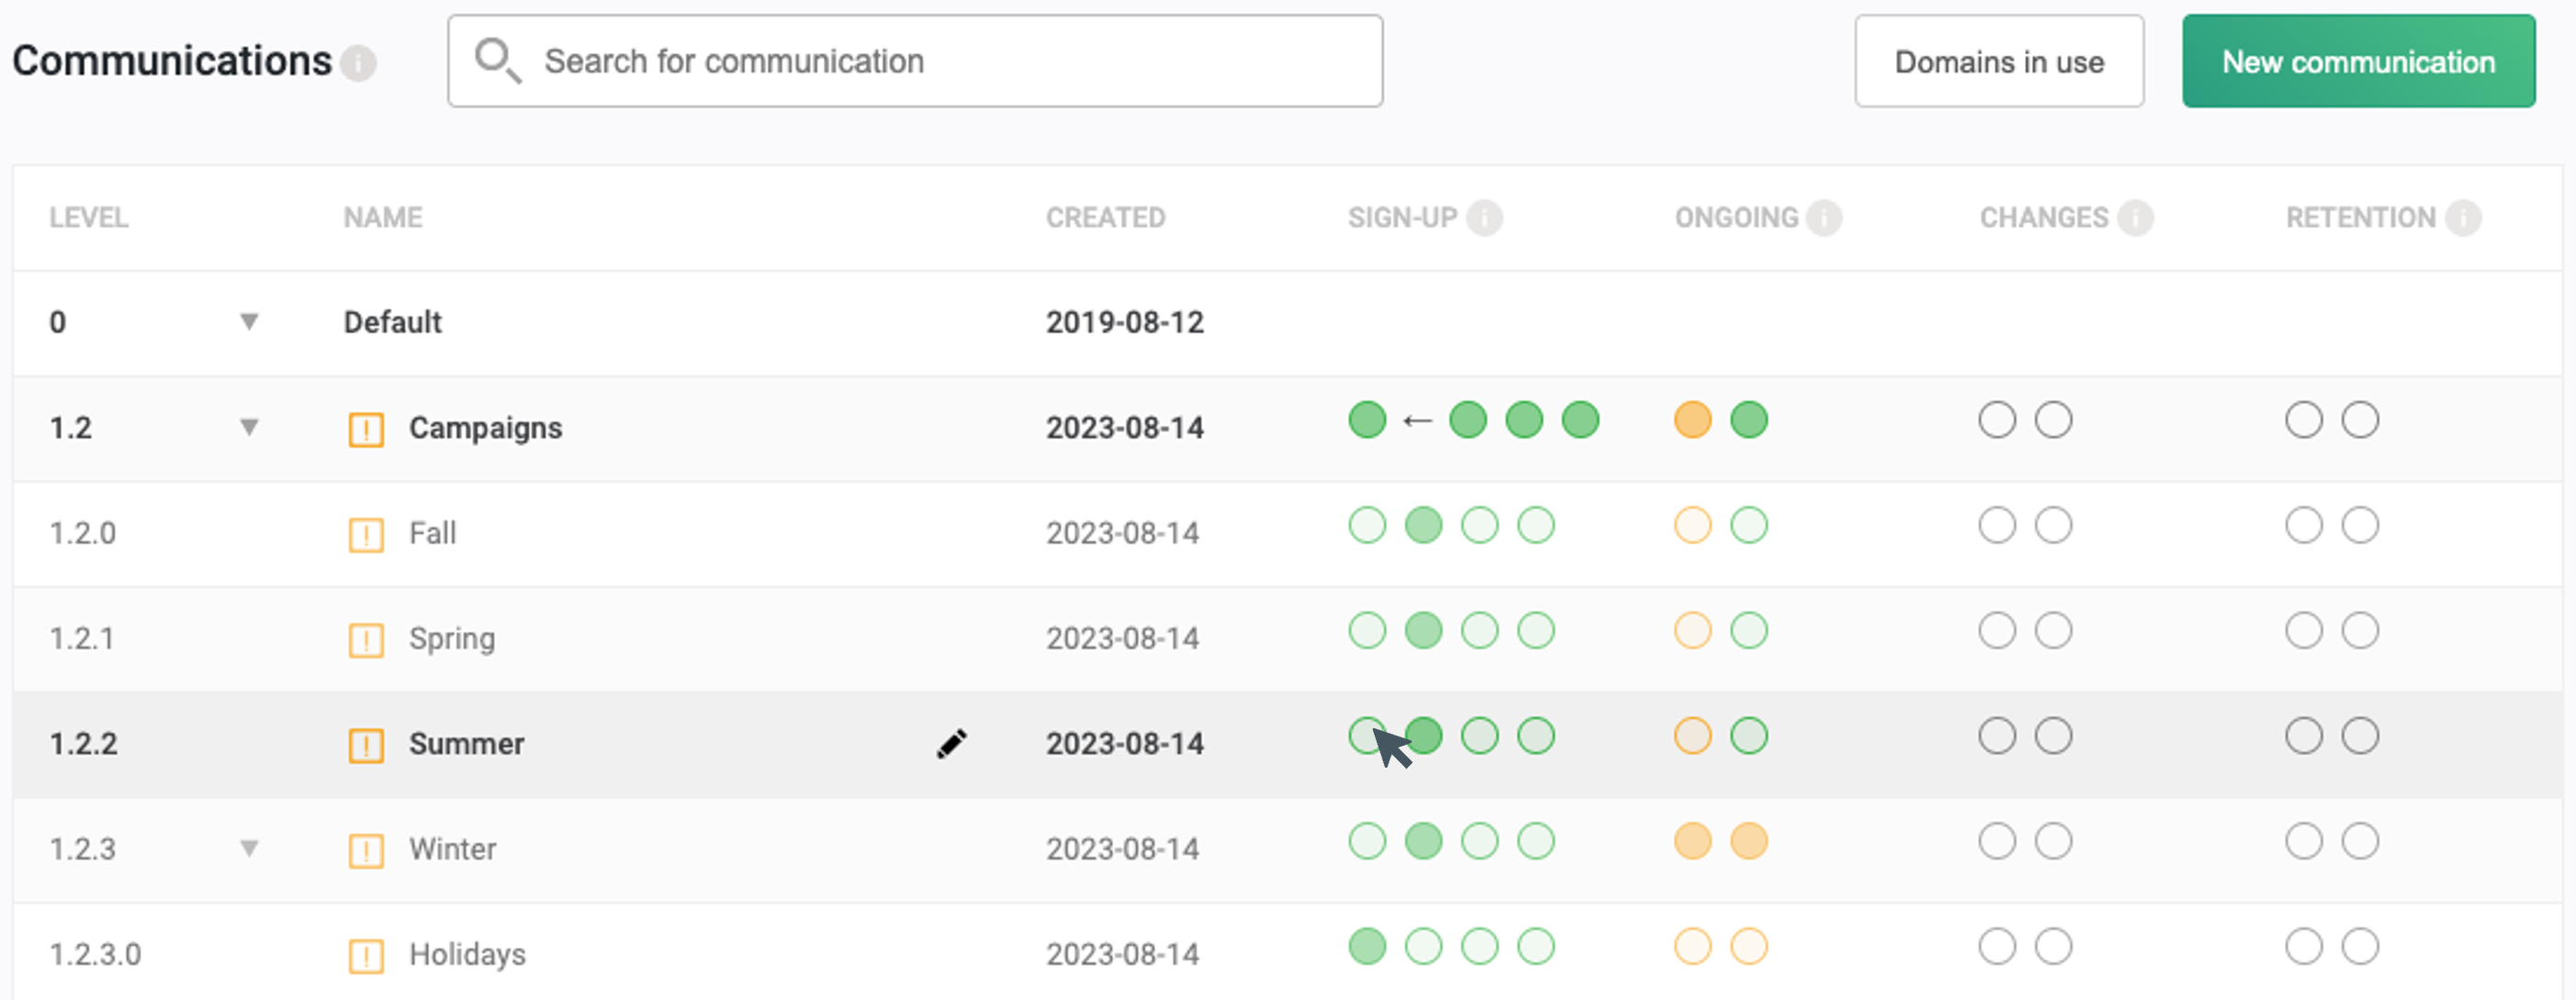2576x1000 pixels.
Task: Open the Fall communication
Action: (x=432, y=533)
